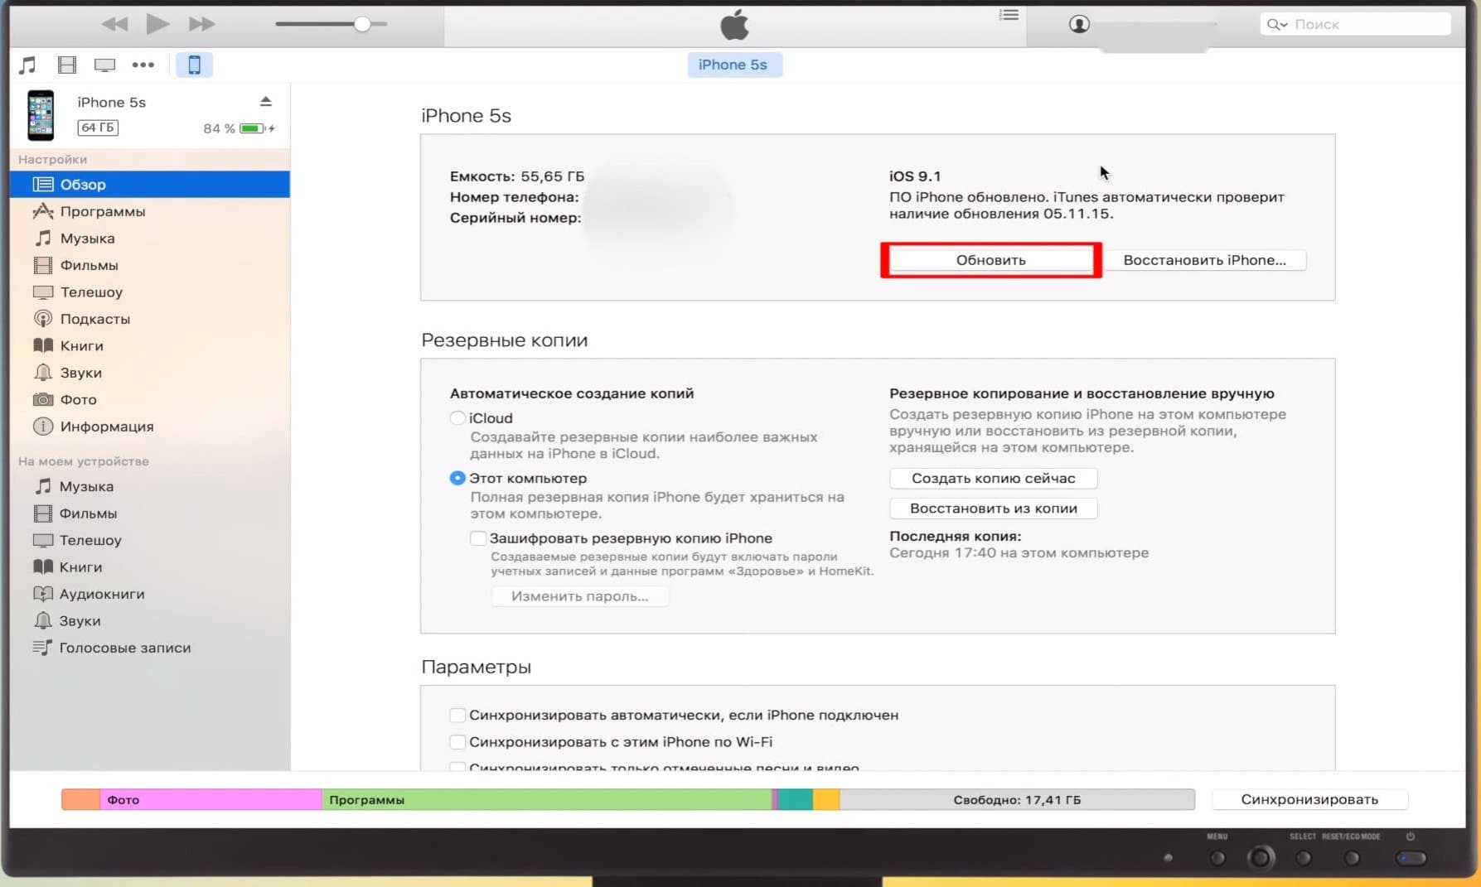Select iCloud backup option
1481x887 pixels.
click(457, 418)
